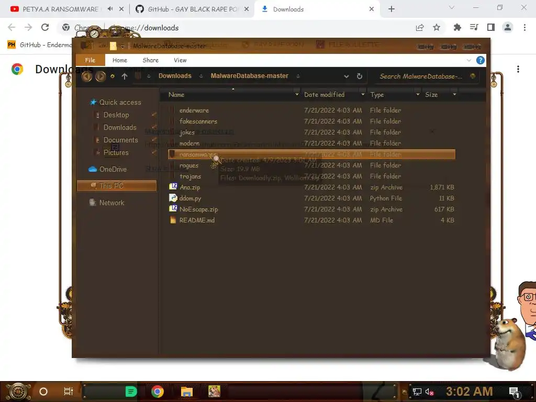Open the View ribbon tab
This screenshot has height=402, width=536.
pos(180,60)
